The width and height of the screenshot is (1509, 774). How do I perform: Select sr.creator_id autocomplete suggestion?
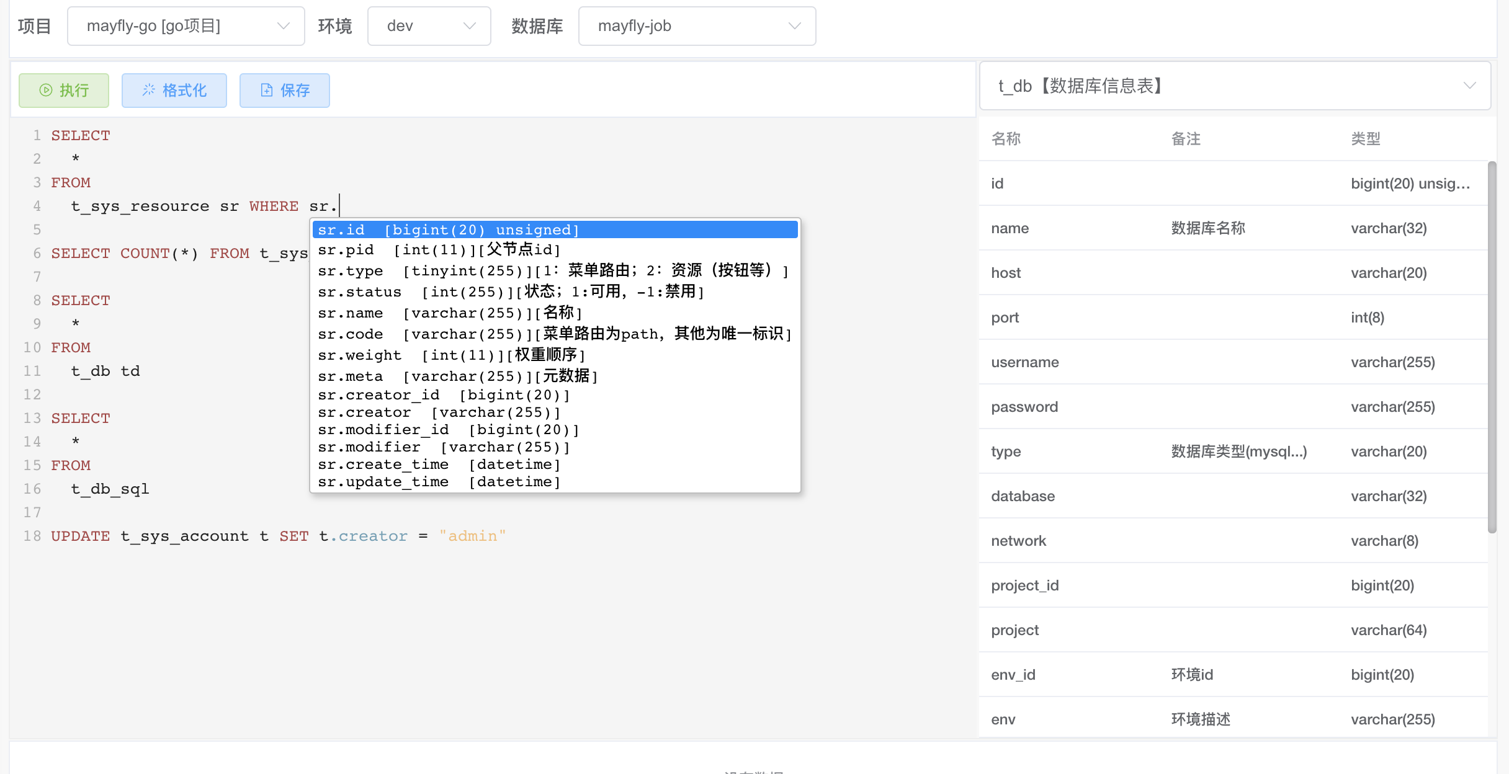(x=555, y=395)
